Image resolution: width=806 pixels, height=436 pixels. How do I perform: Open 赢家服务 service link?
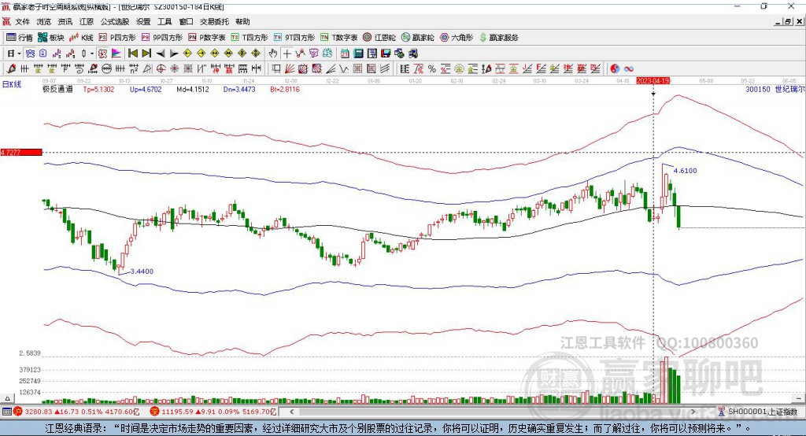click(498, 38)
